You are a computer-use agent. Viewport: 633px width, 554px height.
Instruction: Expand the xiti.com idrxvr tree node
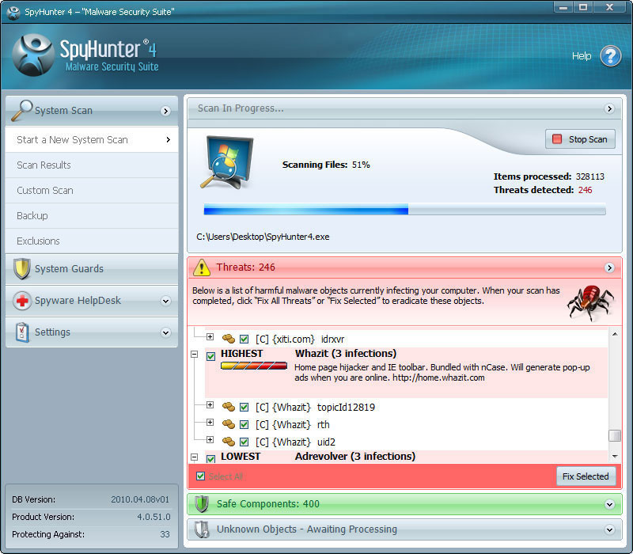click(210, 336)
